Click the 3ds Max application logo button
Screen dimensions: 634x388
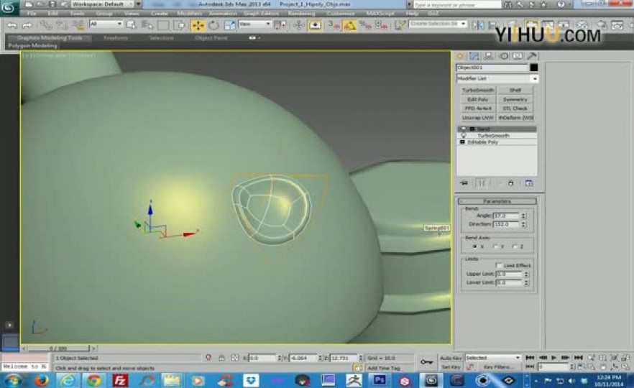click(9, 8)
